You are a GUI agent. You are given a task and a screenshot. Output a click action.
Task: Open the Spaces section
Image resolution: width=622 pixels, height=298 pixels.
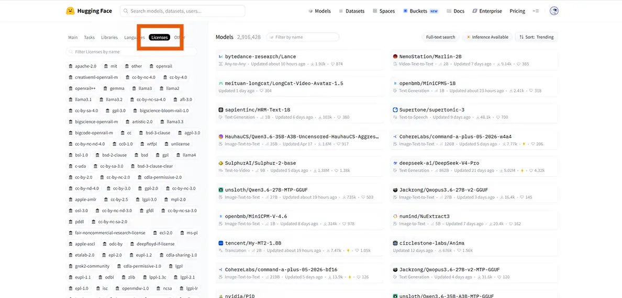pos(384,11)
